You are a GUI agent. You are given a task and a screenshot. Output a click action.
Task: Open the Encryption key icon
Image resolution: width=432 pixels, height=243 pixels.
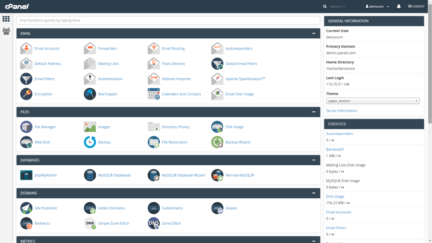click(x=26, y=94)
